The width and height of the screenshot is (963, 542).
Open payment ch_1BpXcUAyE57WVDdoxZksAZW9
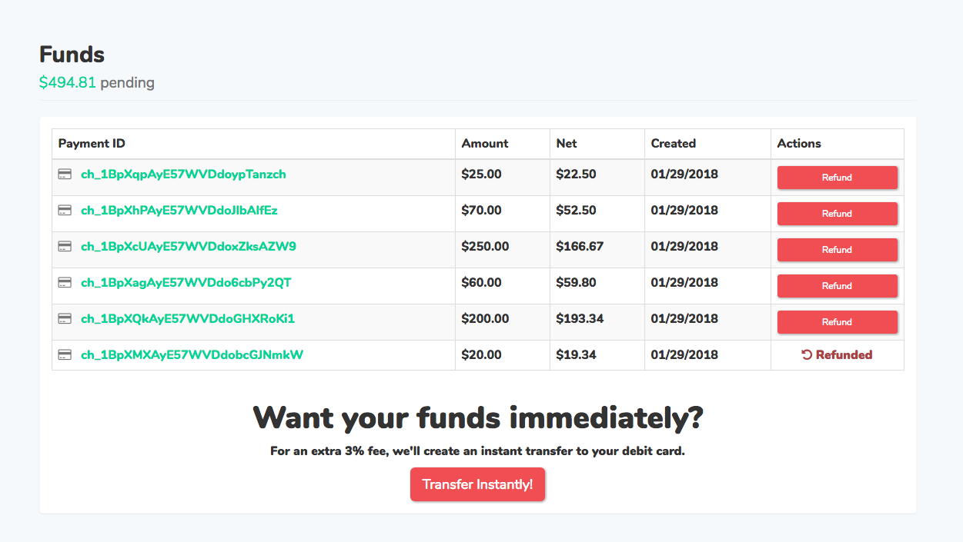189,247
